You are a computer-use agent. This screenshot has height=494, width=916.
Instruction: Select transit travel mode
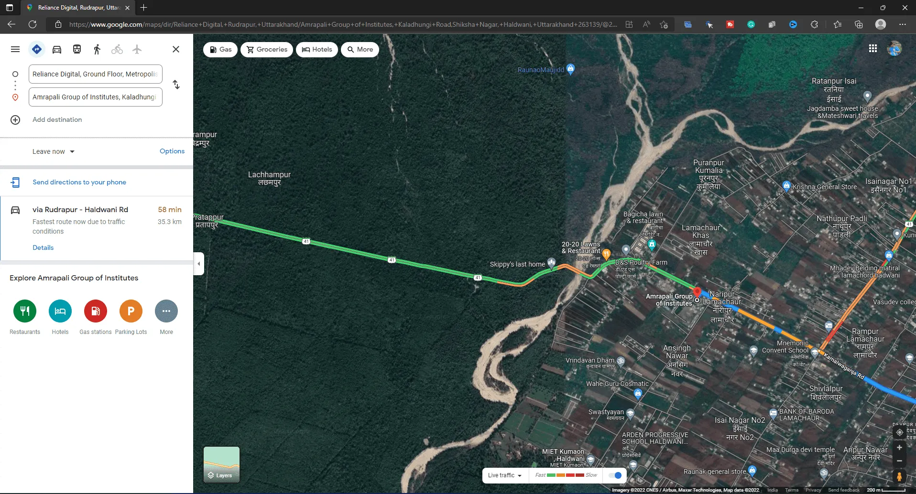pyautogui.click(x=77, y=49)
